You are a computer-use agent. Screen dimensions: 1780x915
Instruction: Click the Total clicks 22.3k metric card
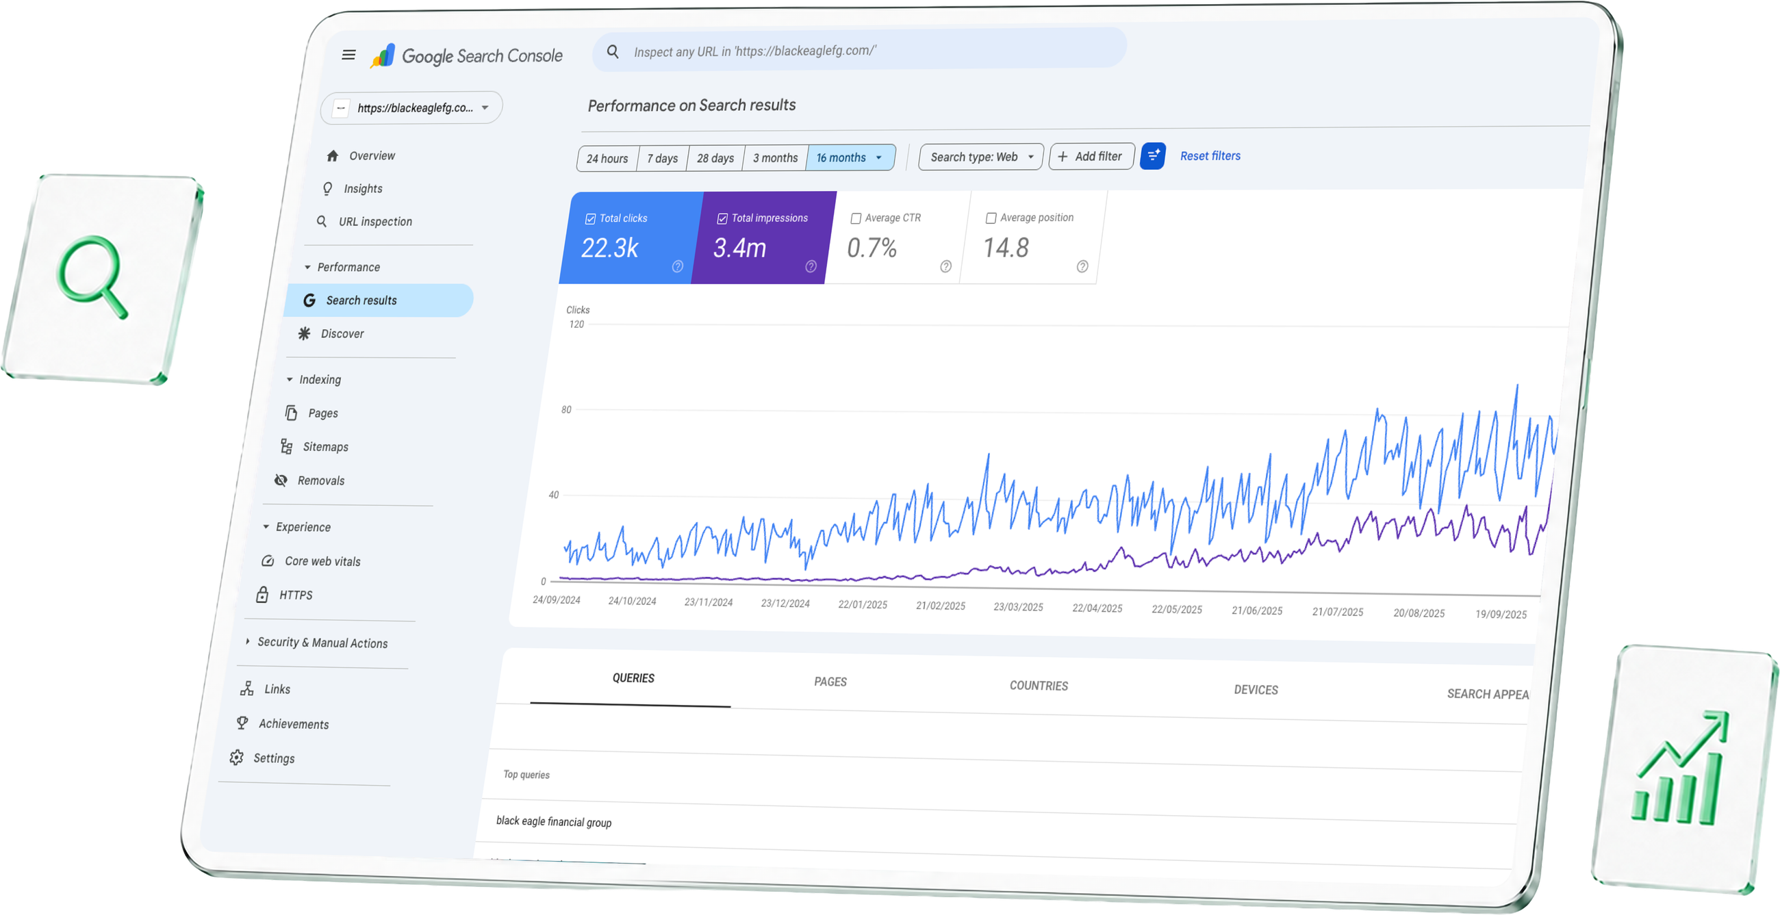click(x=631, y=238)
